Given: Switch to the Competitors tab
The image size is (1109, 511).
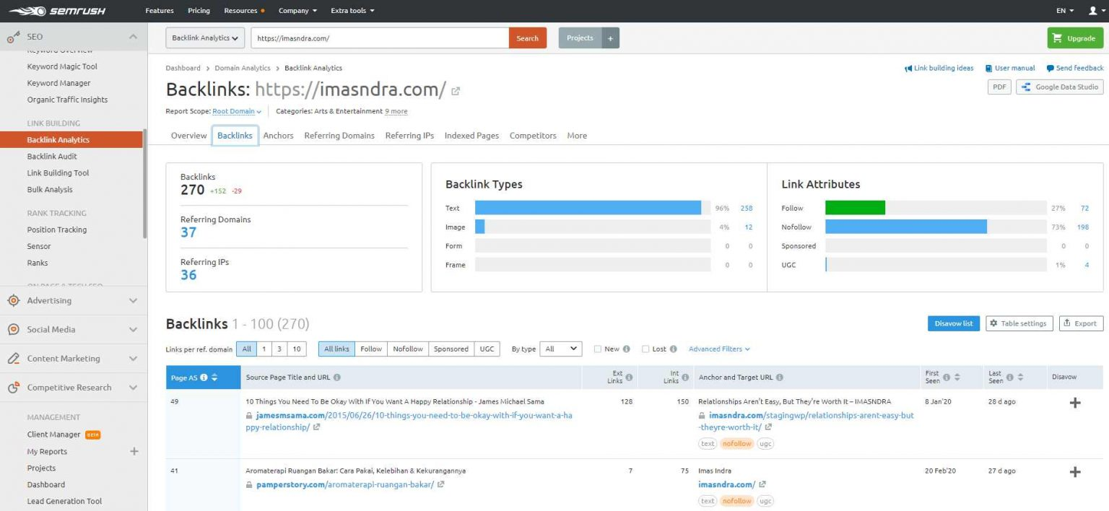Looking at the screenshot, I should [x=533, y=136].
